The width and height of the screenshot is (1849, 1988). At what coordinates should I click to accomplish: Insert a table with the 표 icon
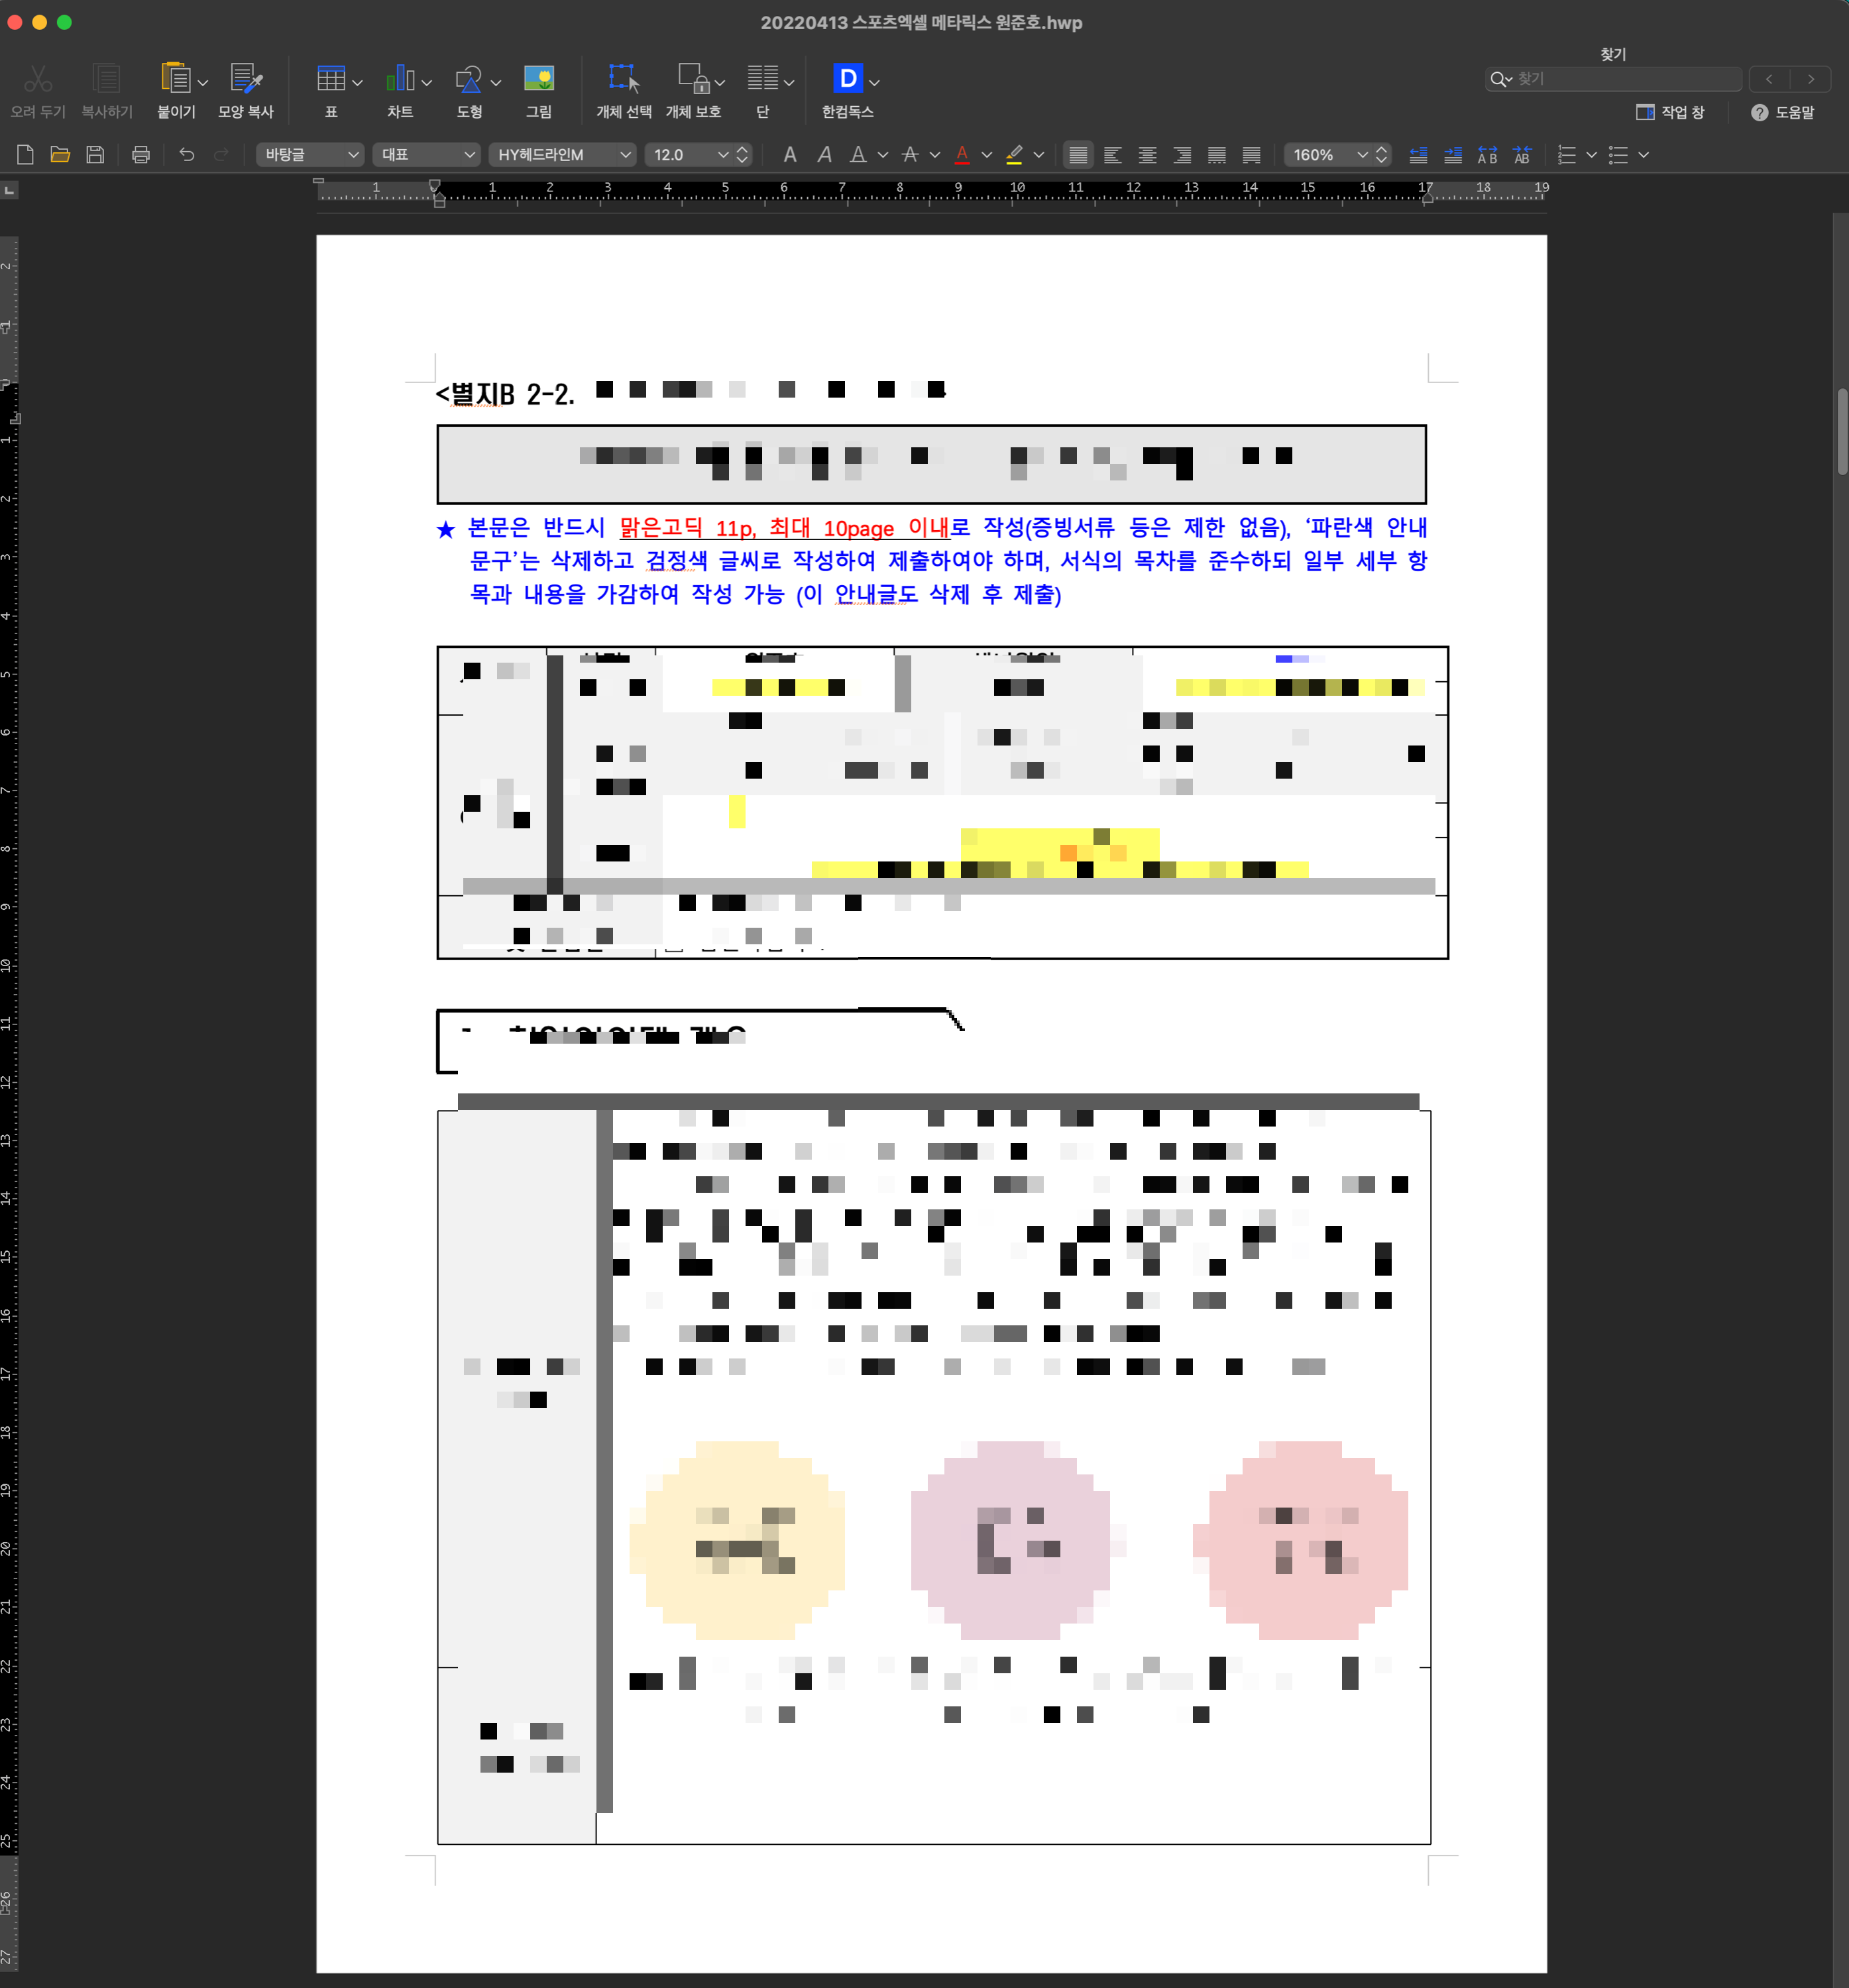point(331,79)
